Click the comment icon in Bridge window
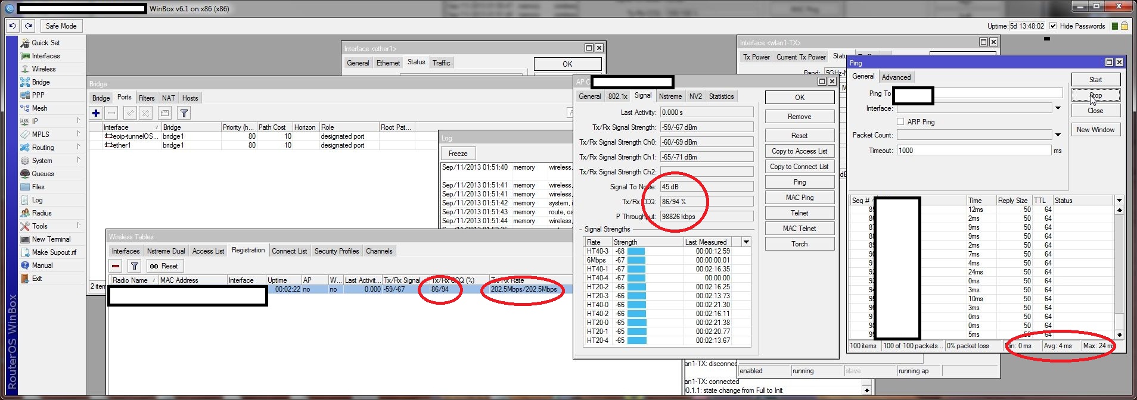 click(165, 113)
